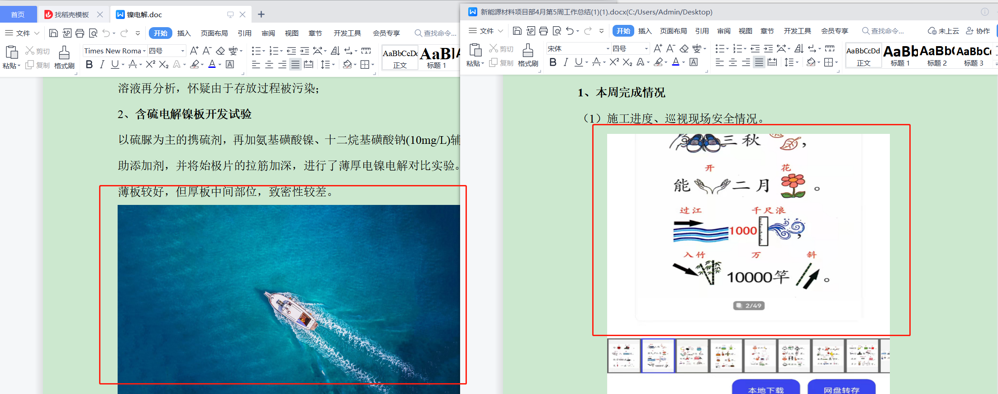
Task: Click 本地下载 button
Action: (765, 389)
